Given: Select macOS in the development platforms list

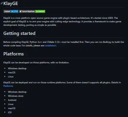Looking at the screenshot, I should [12, 72].
